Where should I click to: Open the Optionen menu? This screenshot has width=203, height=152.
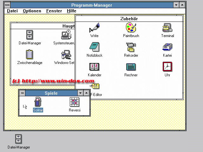pos(32,11)
